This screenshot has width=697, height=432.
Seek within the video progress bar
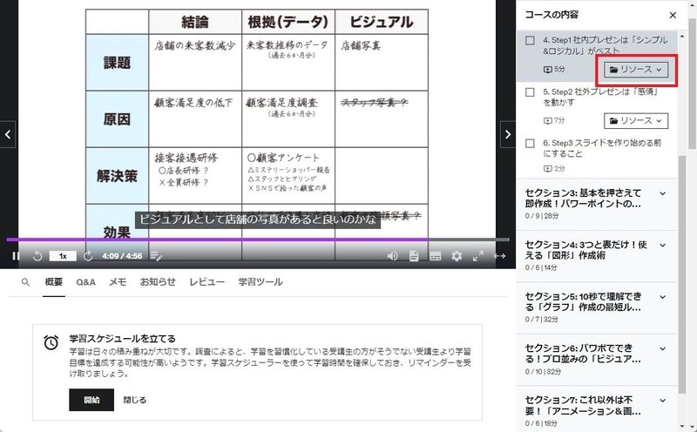[x=258, y=240]
